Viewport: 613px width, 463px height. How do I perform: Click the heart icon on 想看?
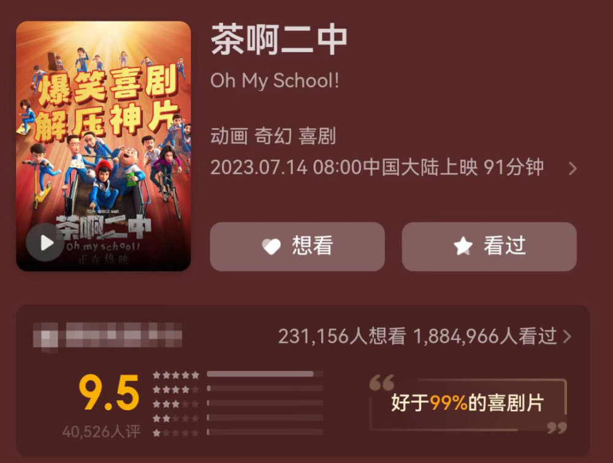[272, 247]
